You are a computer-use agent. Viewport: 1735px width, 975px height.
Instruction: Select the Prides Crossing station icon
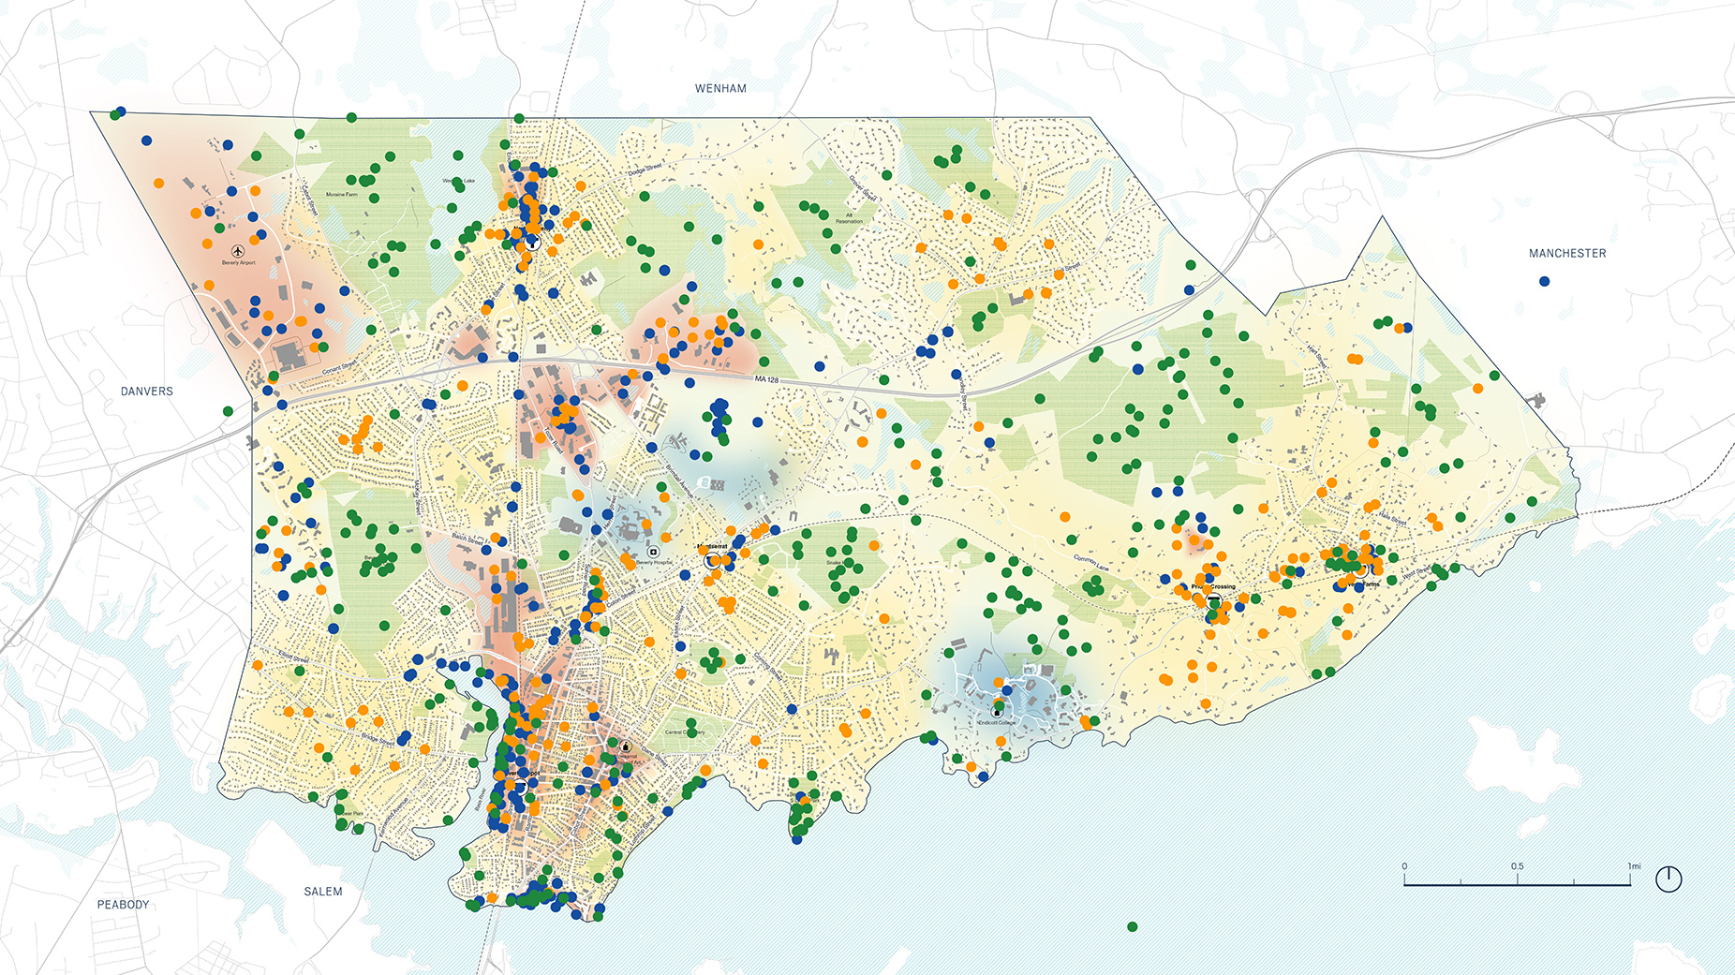pos(1214,599)
